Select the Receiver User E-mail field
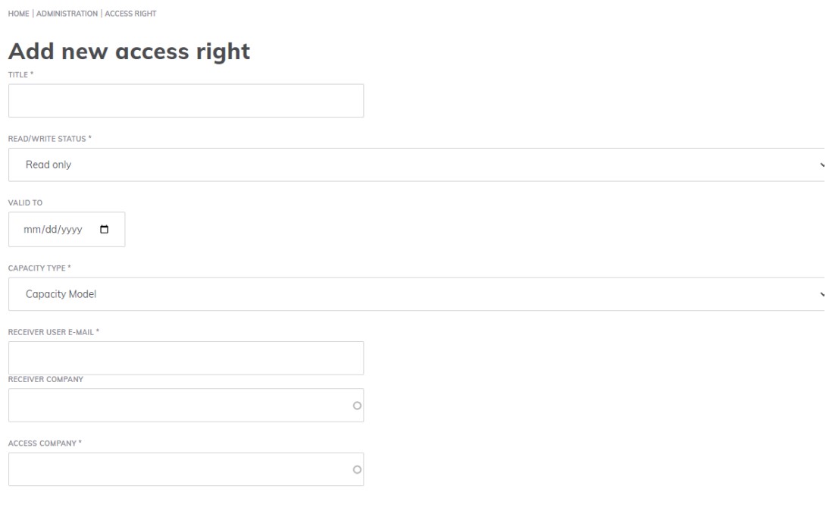 pyautogui.click(x=186, y=357)
